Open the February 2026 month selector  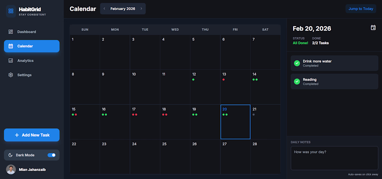click(x=123, y=9)
